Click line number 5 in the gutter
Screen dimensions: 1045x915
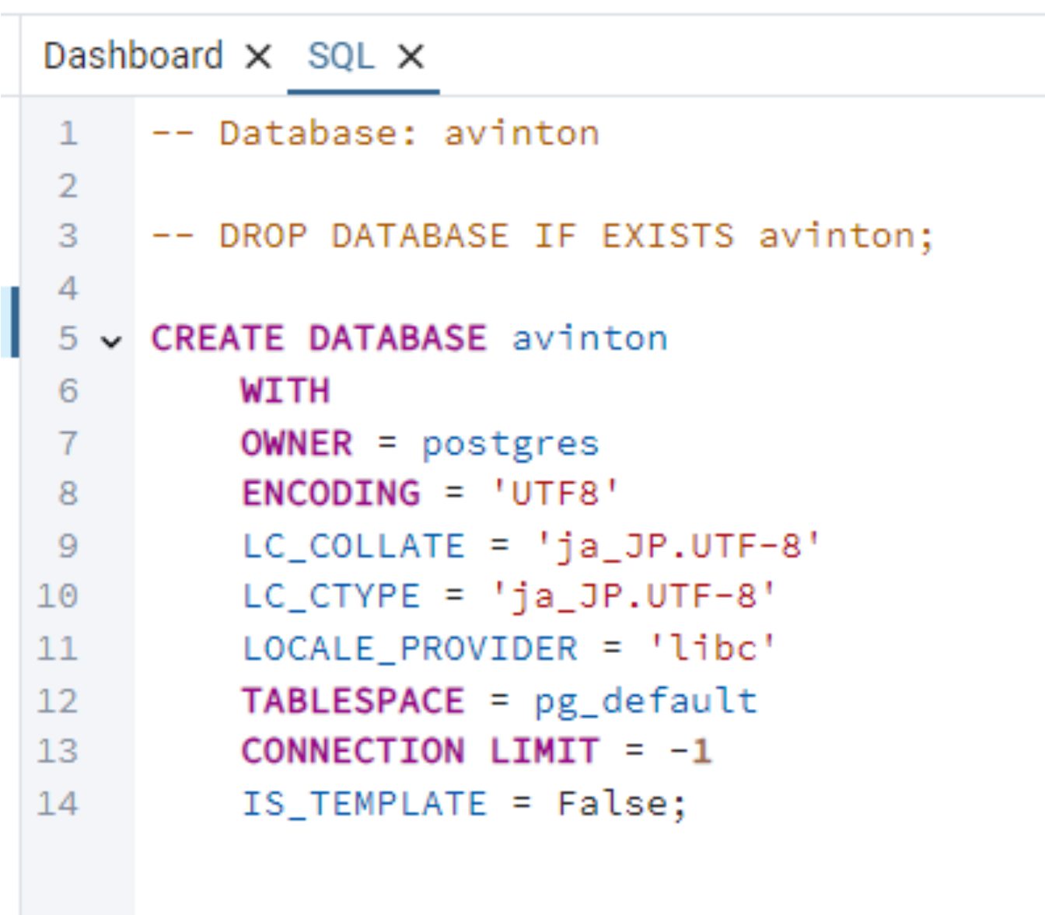[68, 339]
